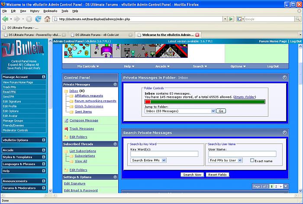Collapse the Search Private Messages panel
The width and height of the screenshot is (303, 204).
284,133
